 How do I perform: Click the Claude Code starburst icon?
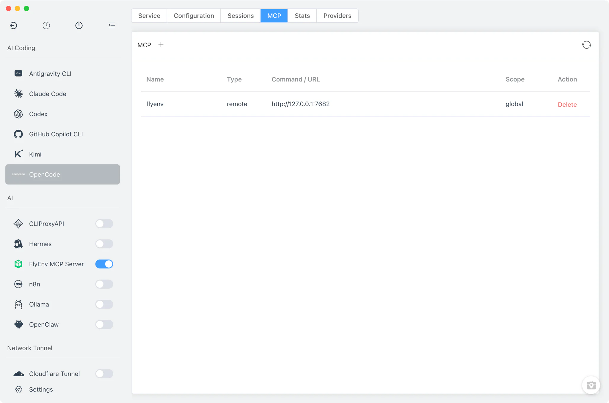pos(18,94)
